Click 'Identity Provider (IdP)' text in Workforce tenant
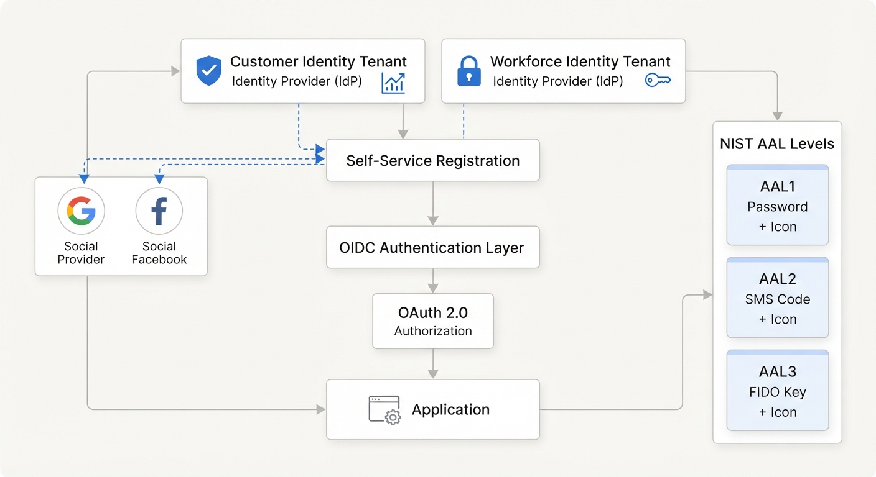Viewport: 876px width, 477px height. click(557, 81)
